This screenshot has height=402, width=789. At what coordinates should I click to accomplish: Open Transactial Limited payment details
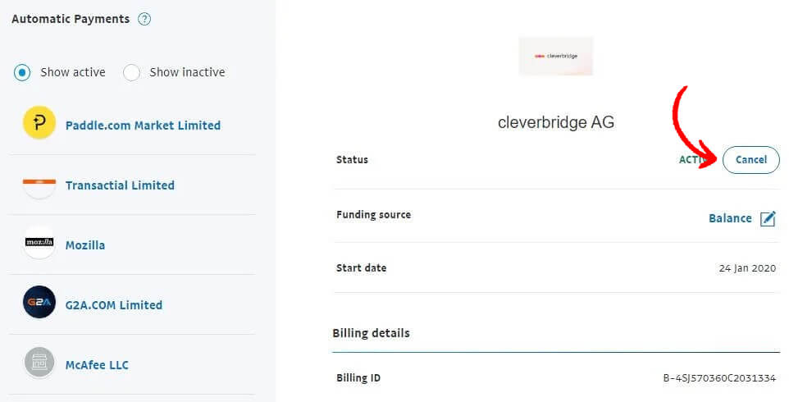click(120, 185)
